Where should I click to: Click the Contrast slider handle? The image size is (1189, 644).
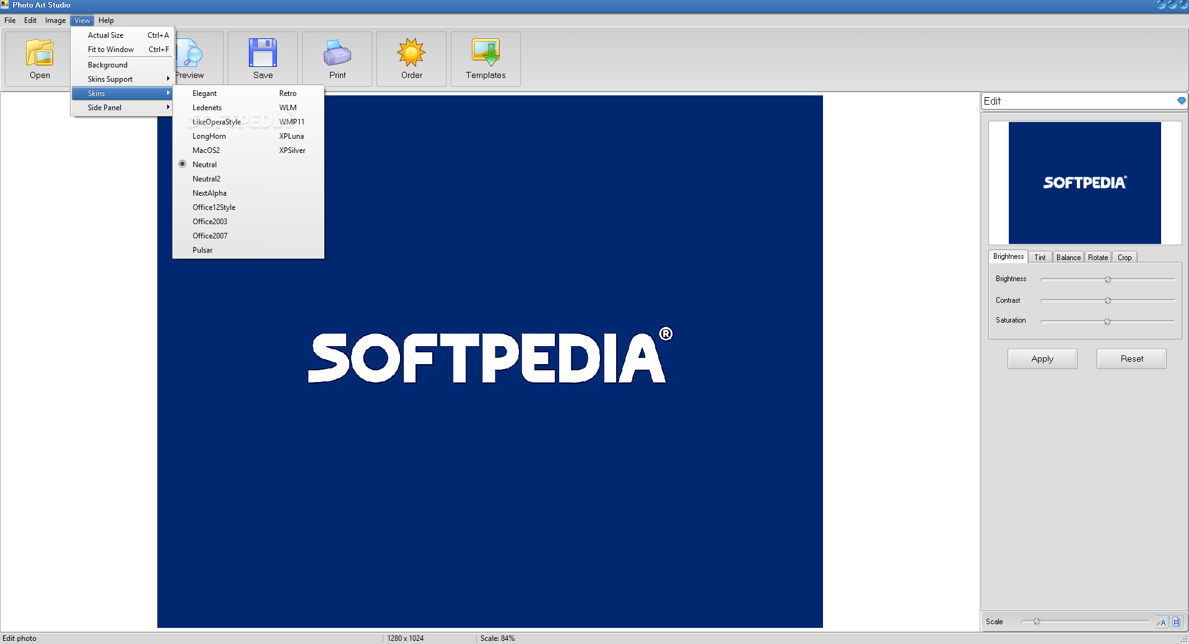point(1108,300)
